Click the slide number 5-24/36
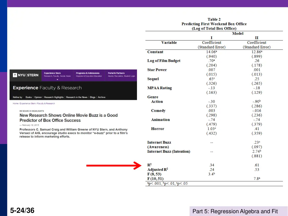 (22, 210)
